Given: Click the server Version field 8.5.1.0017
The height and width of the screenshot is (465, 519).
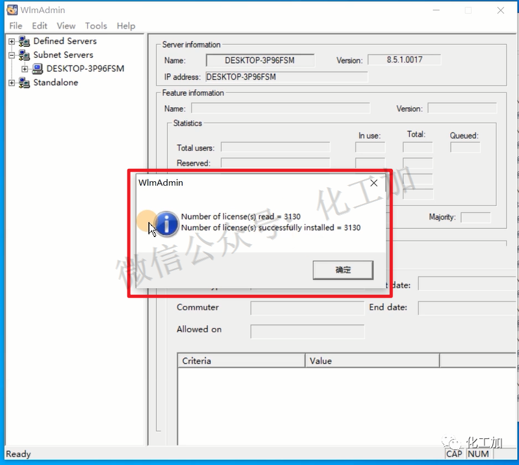Looking at the screenshot, I should (404, 60).
